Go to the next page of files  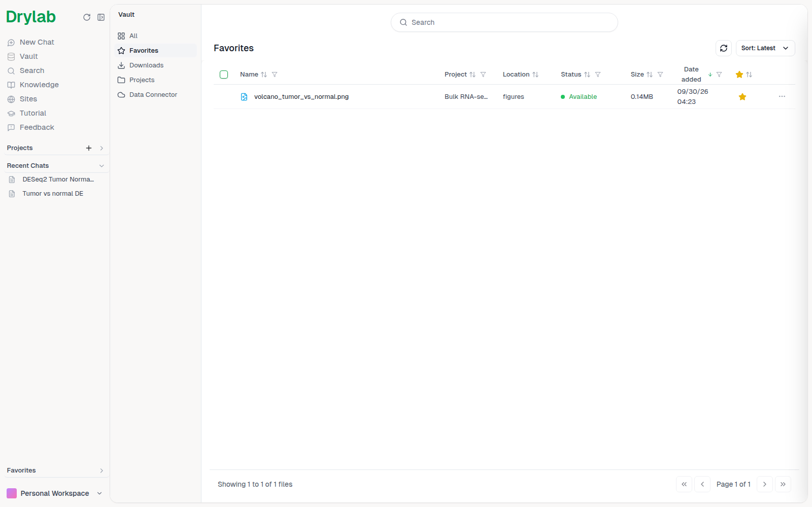[x=765, y=484]
